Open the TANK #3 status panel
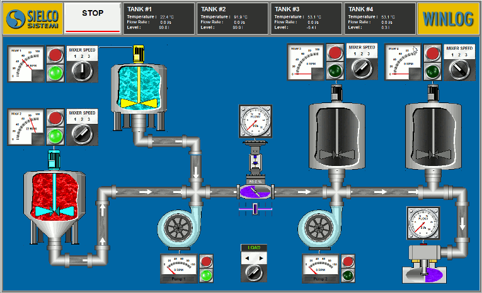Screen dimensions: 482x293 coord(307,18)
